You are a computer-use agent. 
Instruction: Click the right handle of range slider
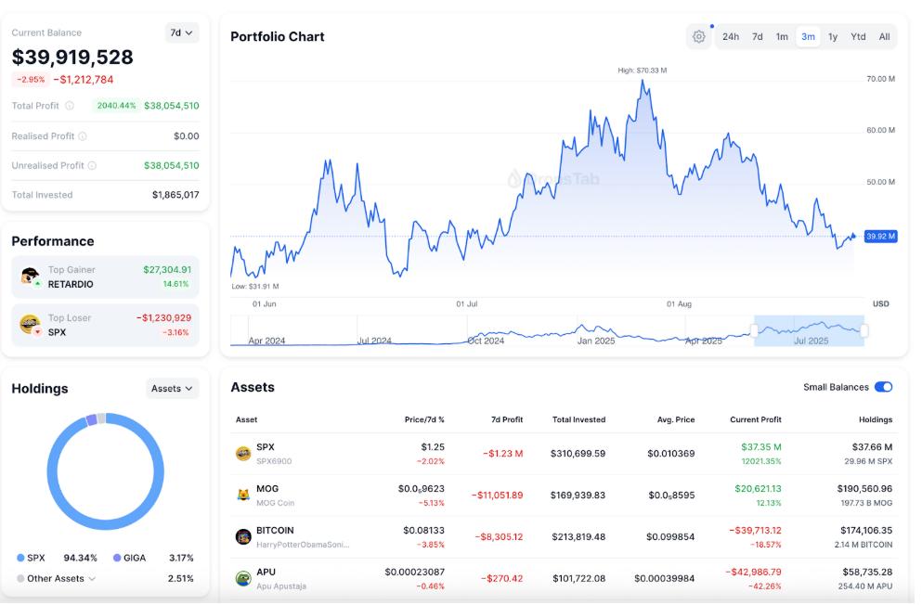coord(864,330)
